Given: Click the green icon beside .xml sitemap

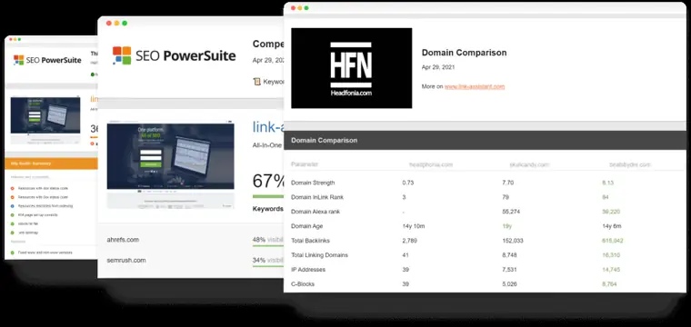Looking at the screenshot, I should click(13, 233).
